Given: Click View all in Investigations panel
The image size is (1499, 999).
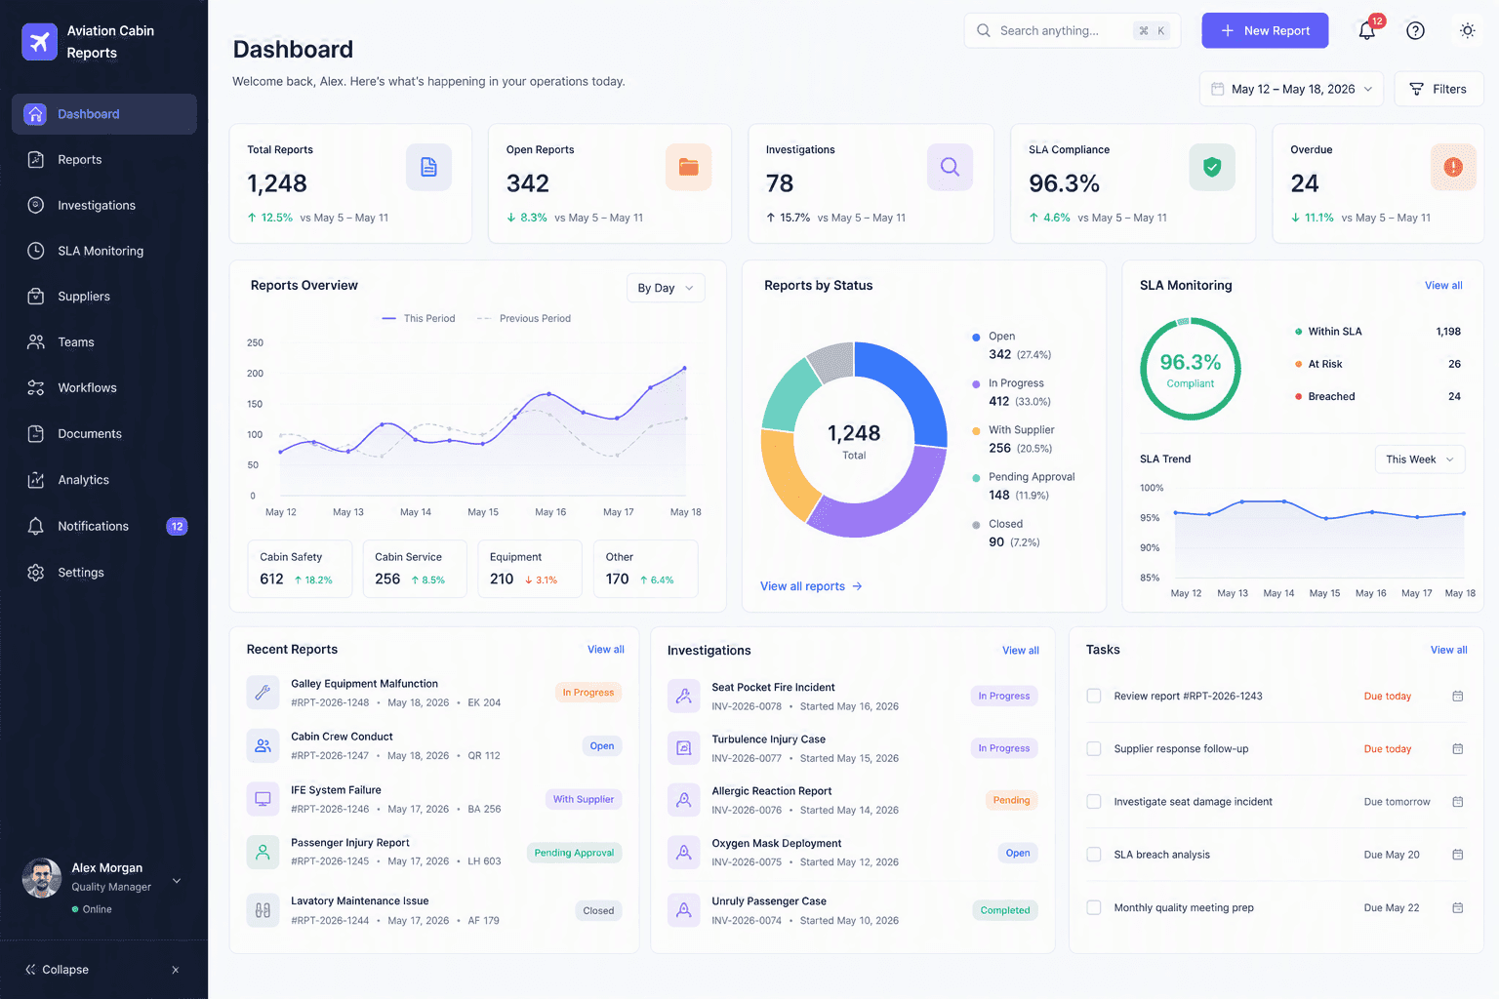Looking at the screenshot, I should pos(1021,651).
